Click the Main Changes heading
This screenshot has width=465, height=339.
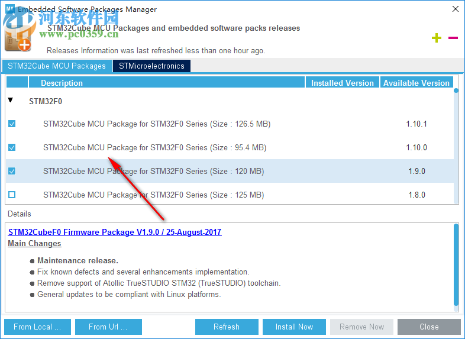pyautogui.click(x=34, y=244)
